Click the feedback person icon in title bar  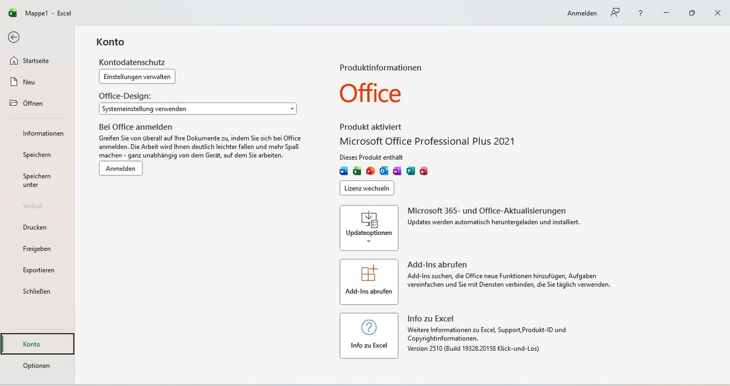pyautogui.click(x=615, y=13)
